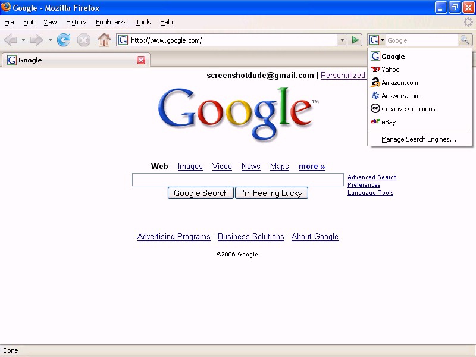Open the Maps link
476x357 pixels.
point(279,167)
